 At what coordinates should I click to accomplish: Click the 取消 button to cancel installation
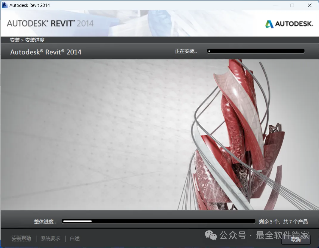click(x=296, y=239)
